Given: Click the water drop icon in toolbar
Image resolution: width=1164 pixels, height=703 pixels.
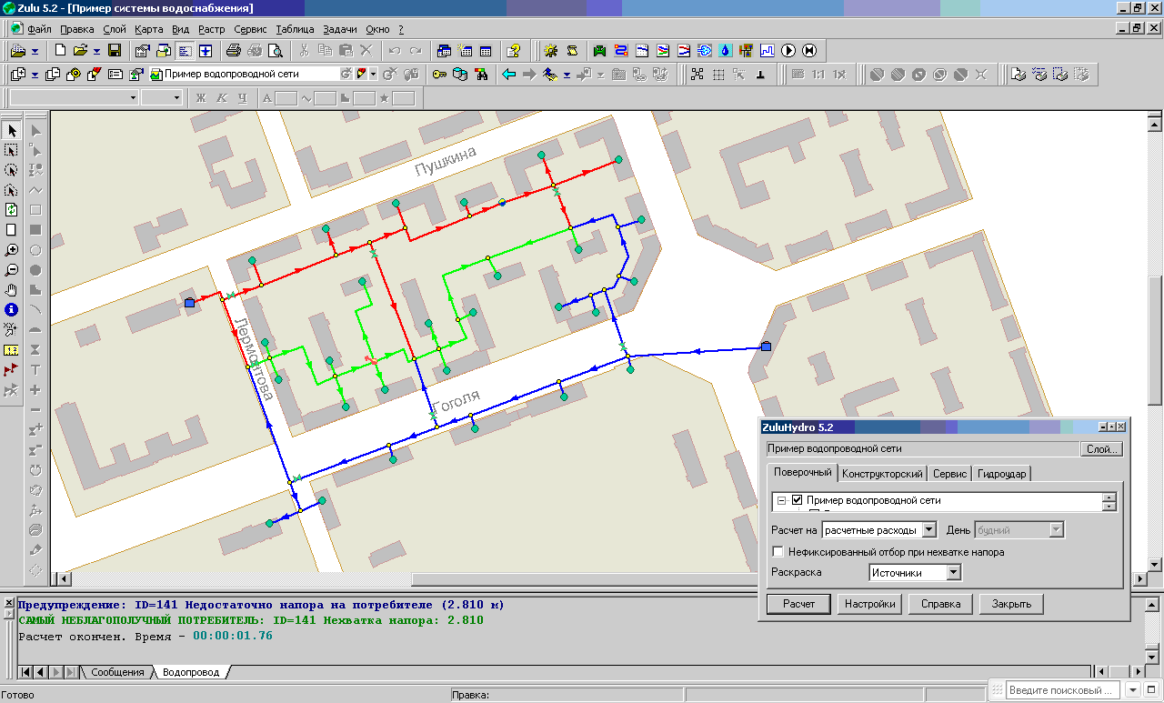Looking at the screenshot, I should pyautogui.click(x=726, y=50).
